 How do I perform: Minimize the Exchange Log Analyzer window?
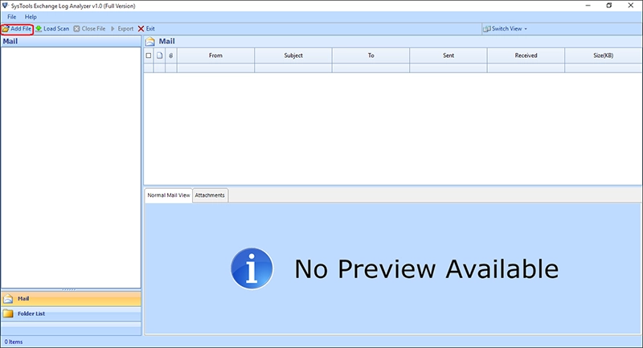point(588,6)
